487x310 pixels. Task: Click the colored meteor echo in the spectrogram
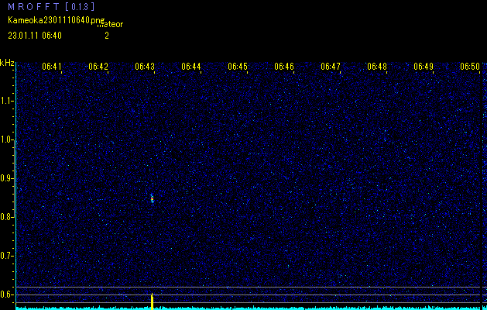[x=152, y=198]
